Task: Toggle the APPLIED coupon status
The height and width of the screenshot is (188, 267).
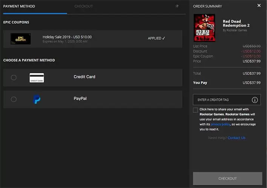Action: (x=157, y=39)
